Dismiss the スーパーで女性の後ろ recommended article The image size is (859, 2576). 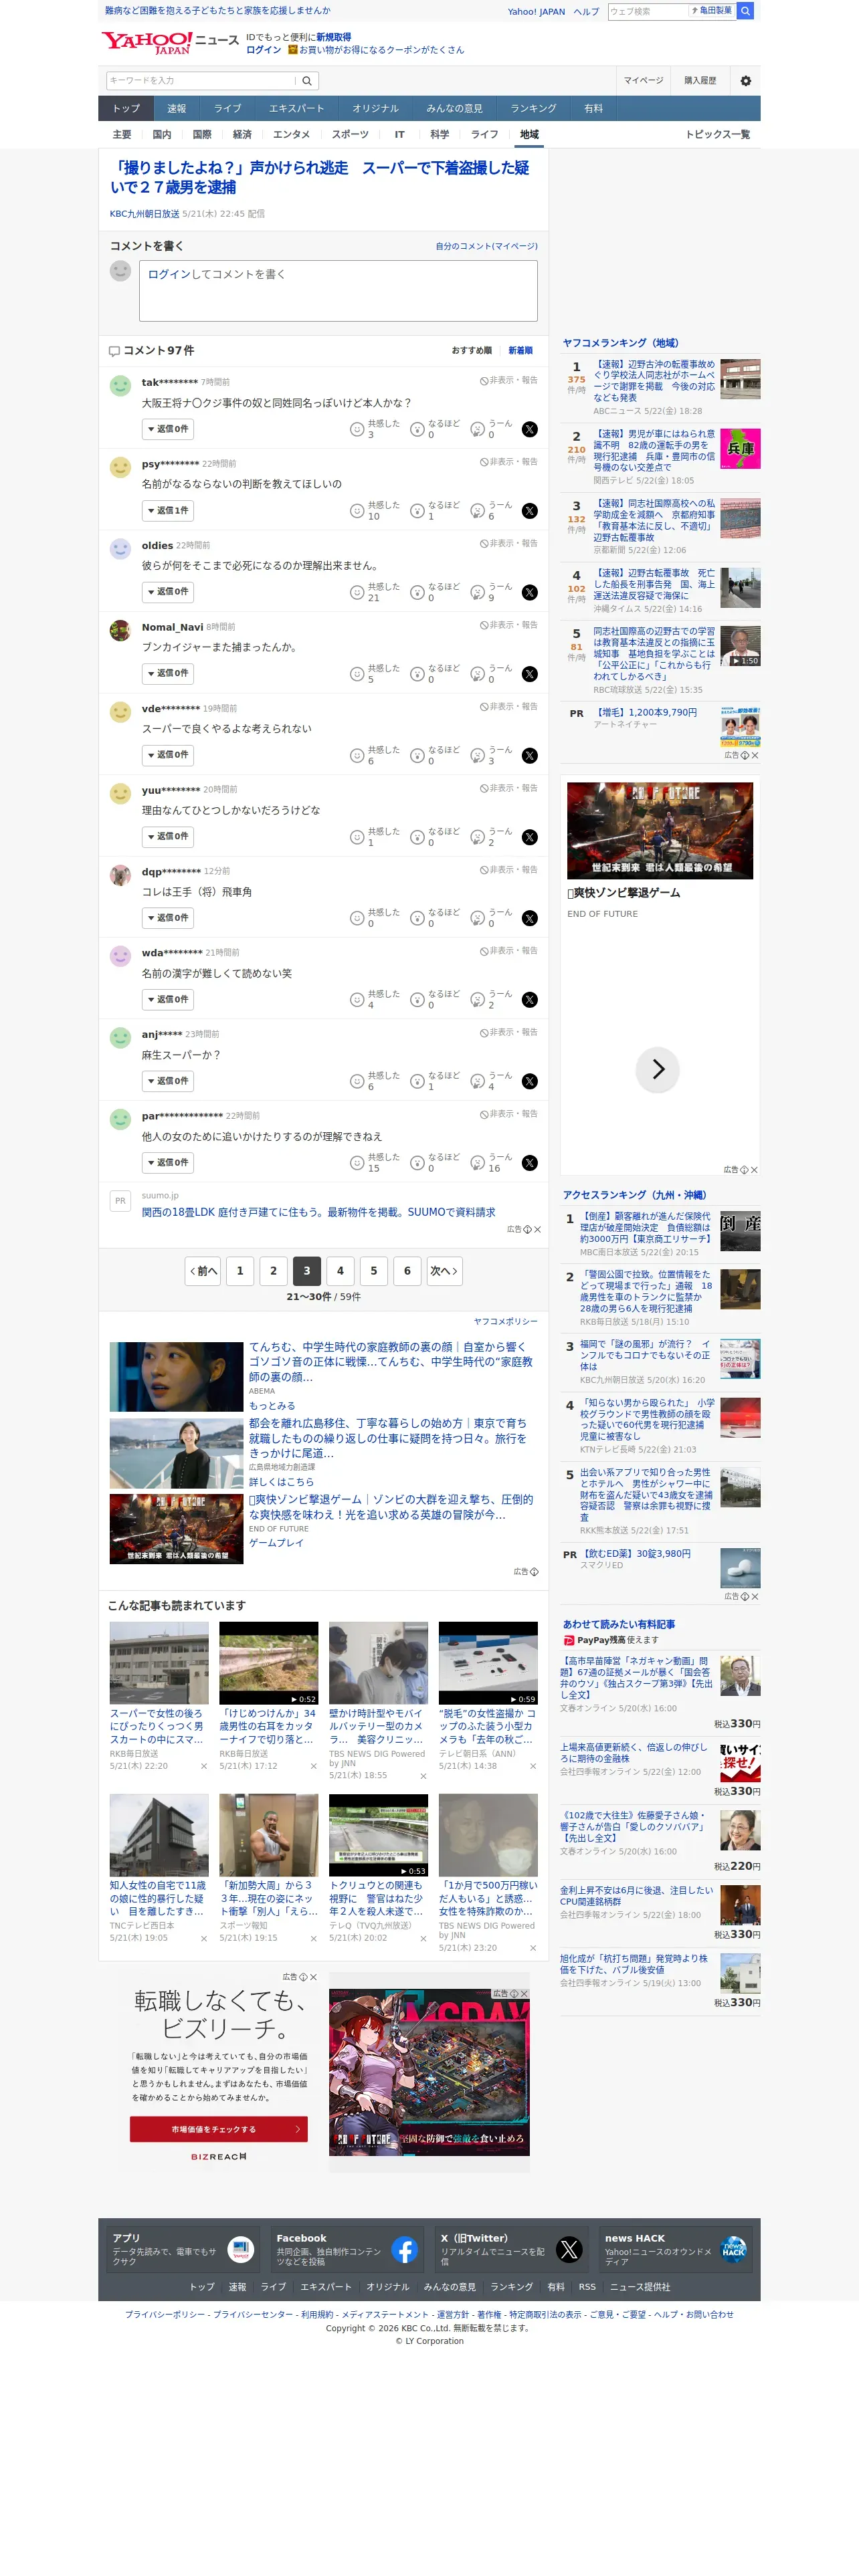tap(204, 1766)
